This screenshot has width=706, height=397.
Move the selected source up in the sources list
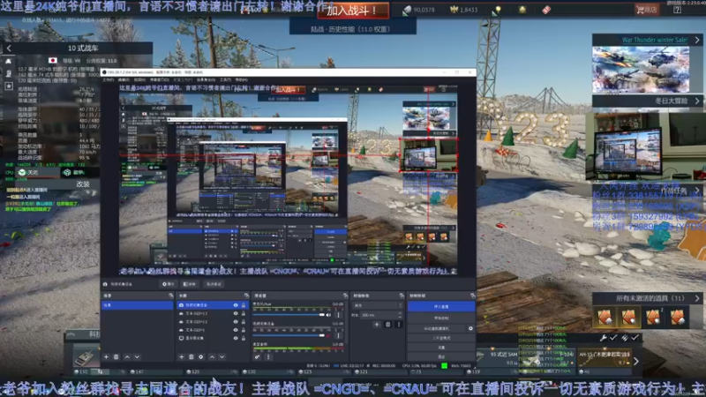coord(212,357)
